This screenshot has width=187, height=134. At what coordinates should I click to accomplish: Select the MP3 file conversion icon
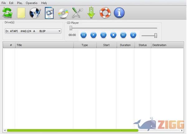click(x=49, y=13)
